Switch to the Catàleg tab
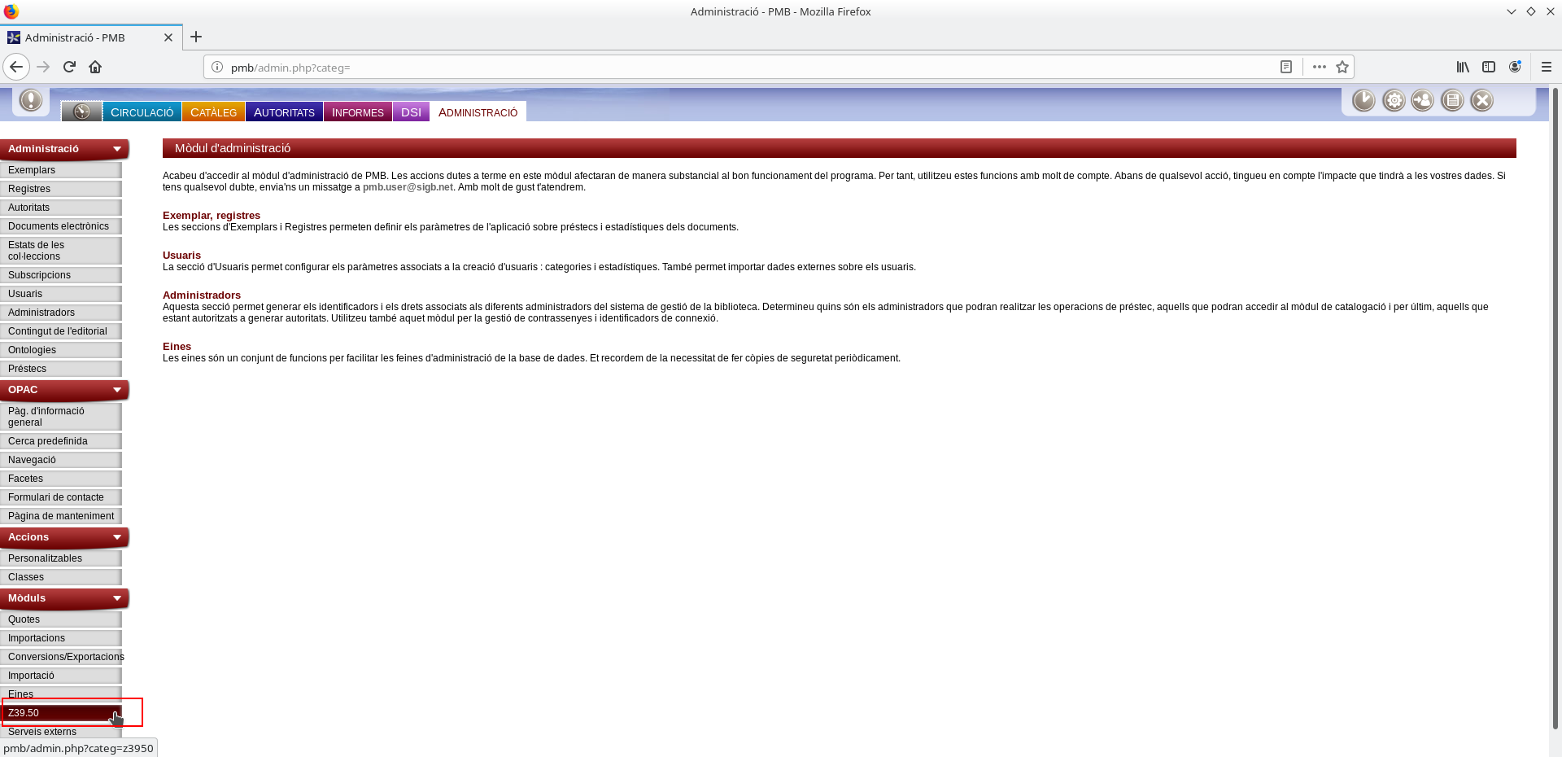This screenshot has width=1562, height=757. [x=213, y=112]
